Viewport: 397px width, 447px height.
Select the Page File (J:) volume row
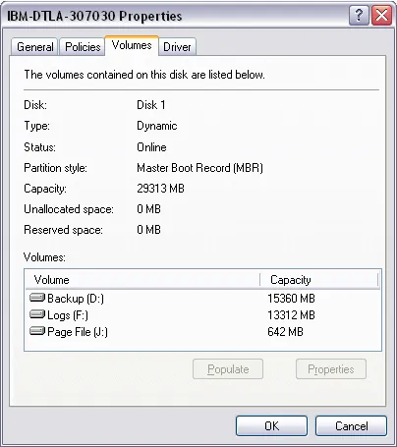pyautogui.click(x=202, y=332)
